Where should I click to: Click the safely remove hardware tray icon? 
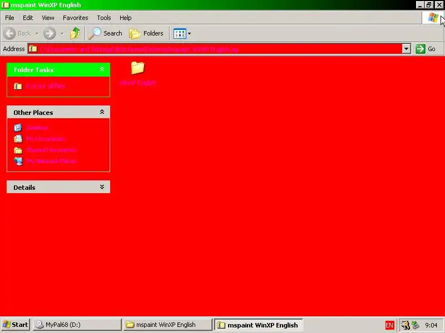415,325
